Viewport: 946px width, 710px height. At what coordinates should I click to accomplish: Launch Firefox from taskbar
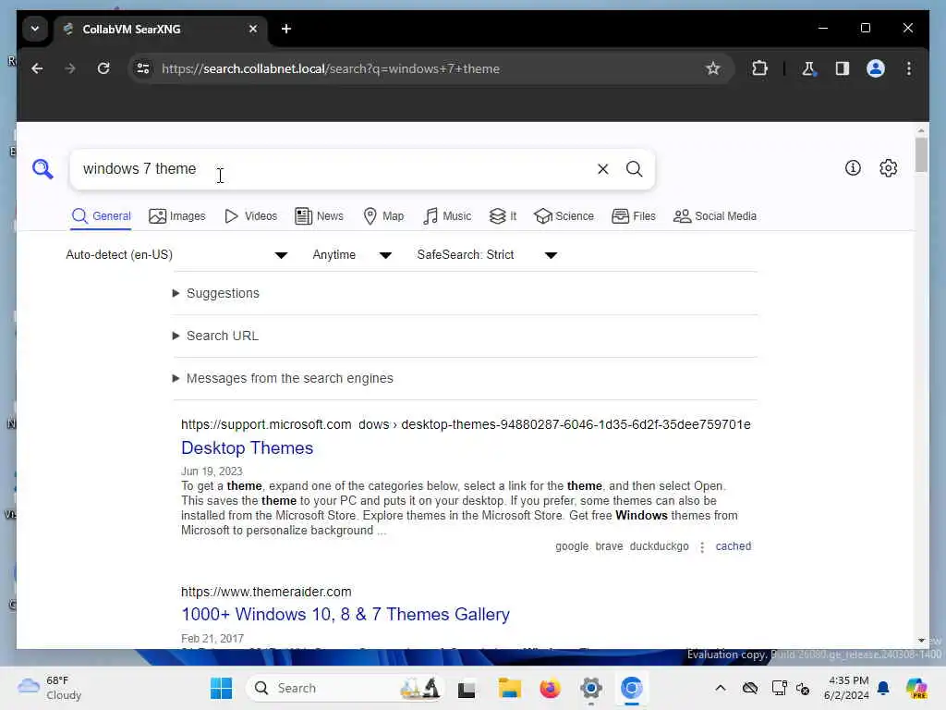(x=550, y=688)
